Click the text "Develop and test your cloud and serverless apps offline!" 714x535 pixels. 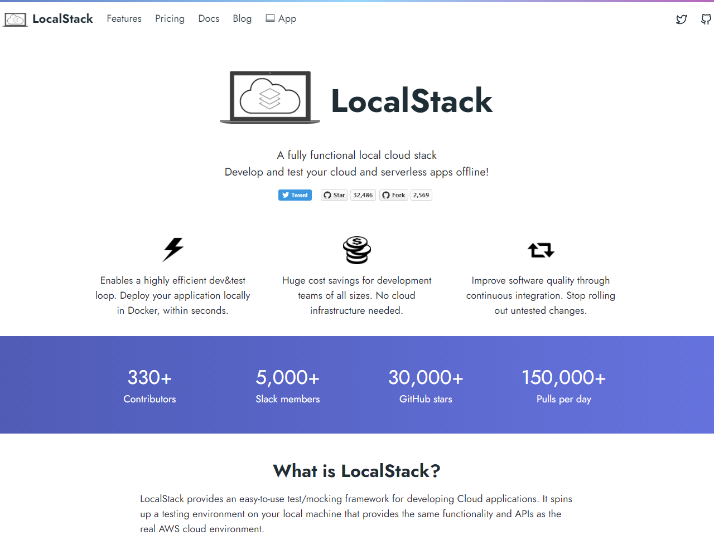click(357, 172)
